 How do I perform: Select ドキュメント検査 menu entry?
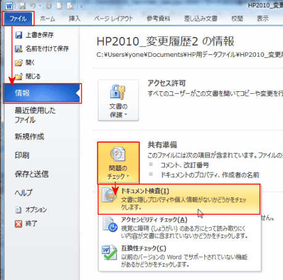(179, 199)
